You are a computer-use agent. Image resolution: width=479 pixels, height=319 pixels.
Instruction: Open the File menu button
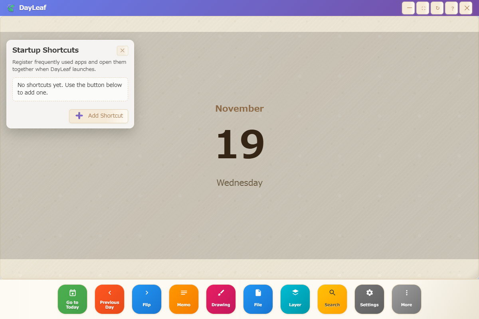tap(258, 299)
